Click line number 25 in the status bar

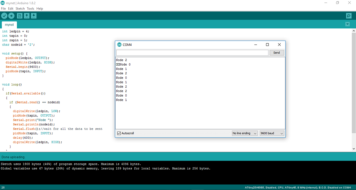(3, 188)
